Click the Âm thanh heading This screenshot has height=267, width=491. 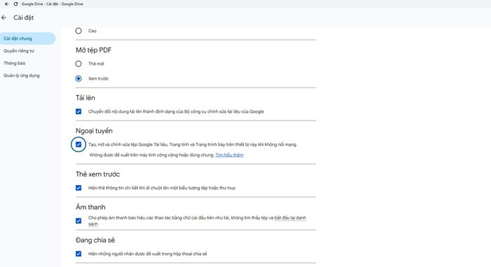coord(90,207)
